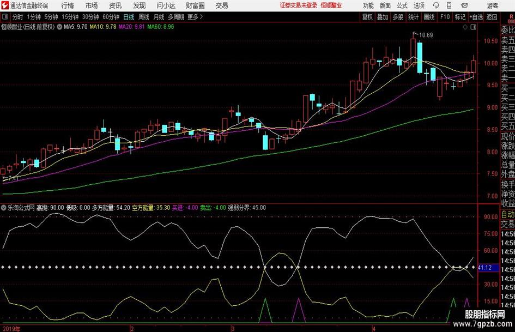Image resolution: width=515 pixels, height=332 pixels.
Task: Click the 复权 toolbar button
Action: click(x=367, y=17)
